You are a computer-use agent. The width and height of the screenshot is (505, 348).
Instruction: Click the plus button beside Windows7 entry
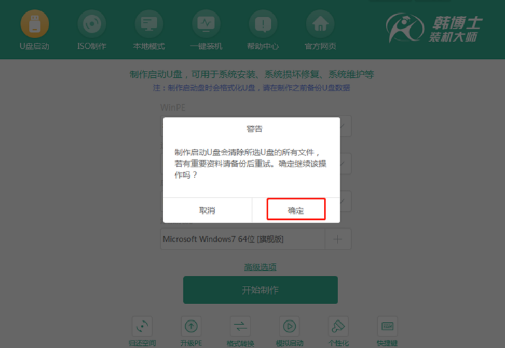(x=338, y=239)
